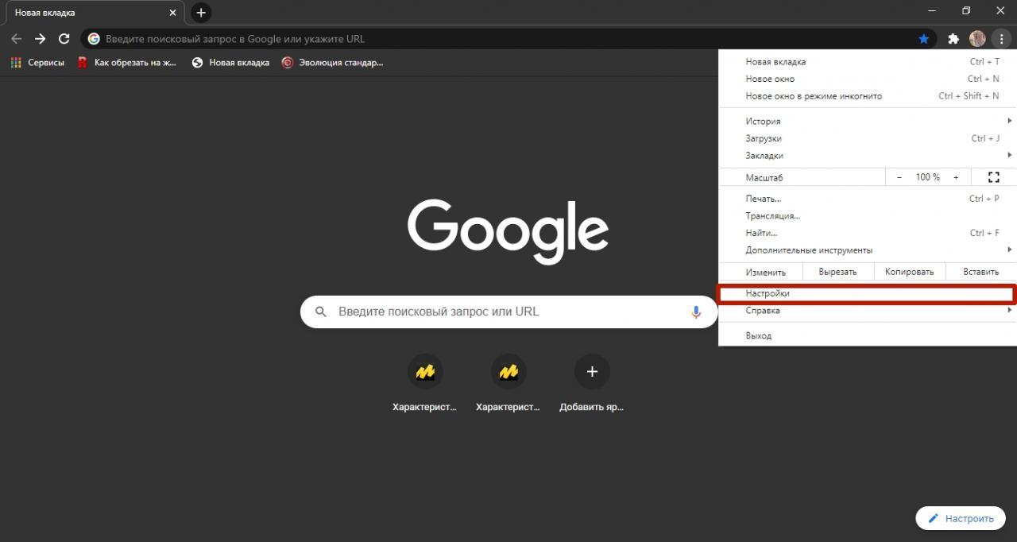Expand the 'Закладки' submenu
Screen dimensions: 1017x542
(868, 156)
